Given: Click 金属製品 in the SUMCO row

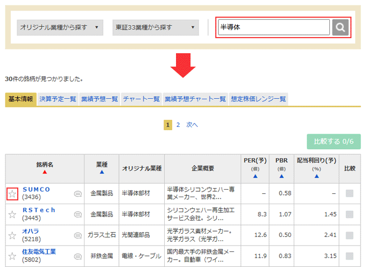Looking at the screenshot, I should pos(102,193).
